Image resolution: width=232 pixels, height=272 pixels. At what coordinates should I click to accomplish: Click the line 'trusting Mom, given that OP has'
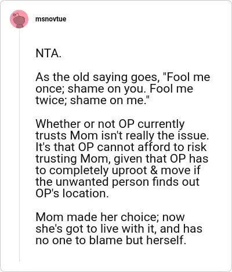pyautogui.click(x=122, y=159)
